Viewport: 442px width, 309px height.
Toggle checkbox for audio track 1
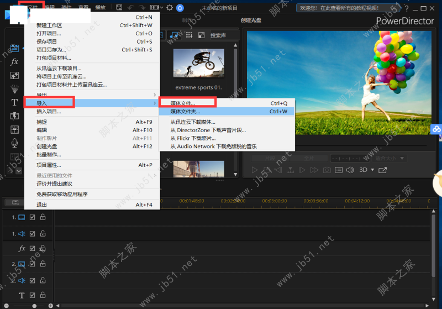tap(33, 234)
